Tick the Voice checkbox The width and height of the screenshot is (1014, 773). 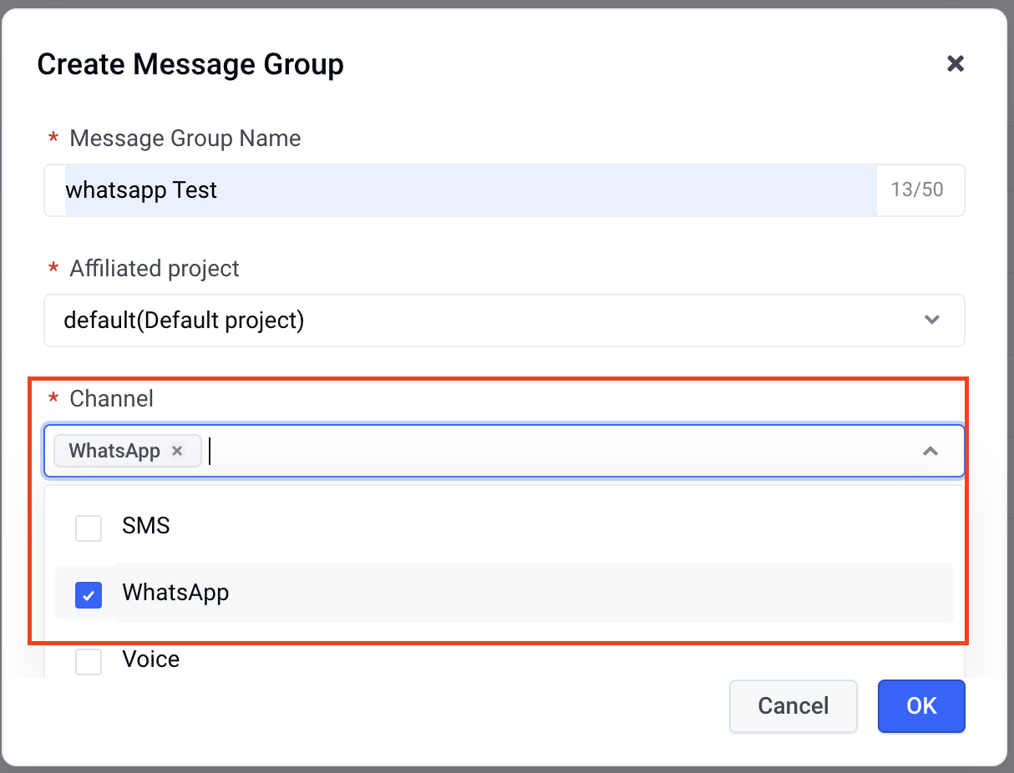coord(89,661)
